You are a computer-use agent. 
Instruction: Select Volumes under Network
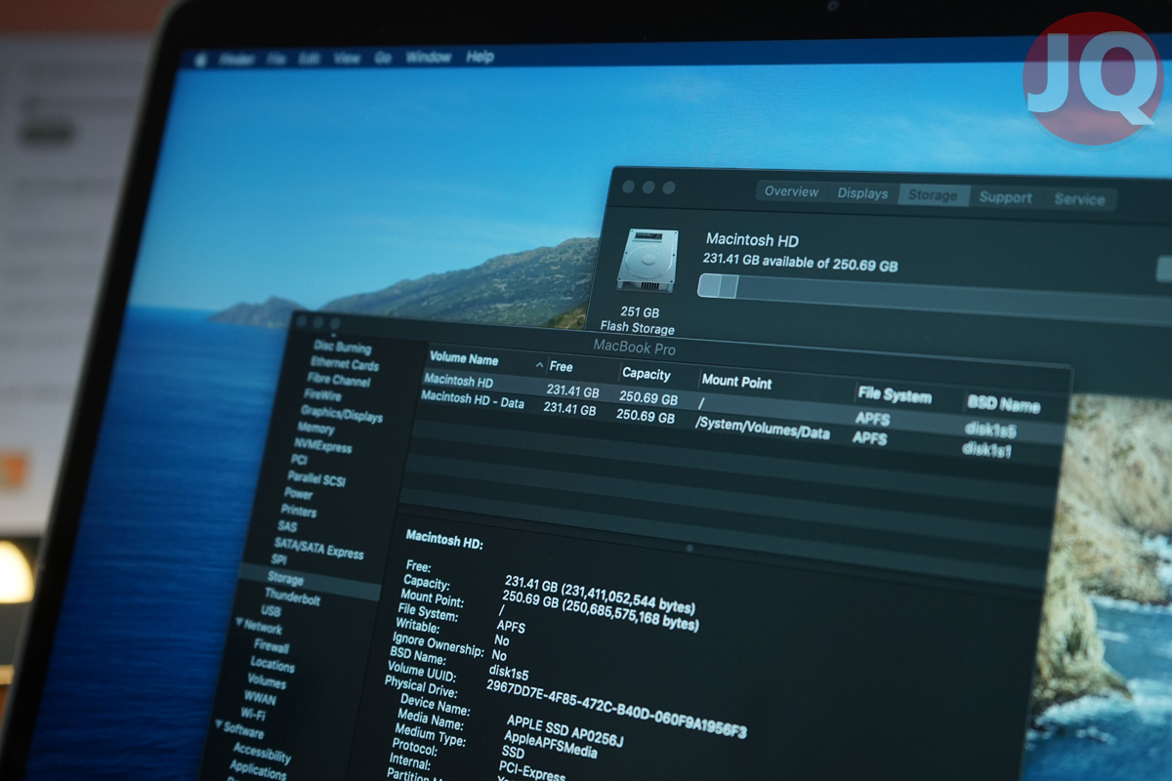[x=267, y=680]
